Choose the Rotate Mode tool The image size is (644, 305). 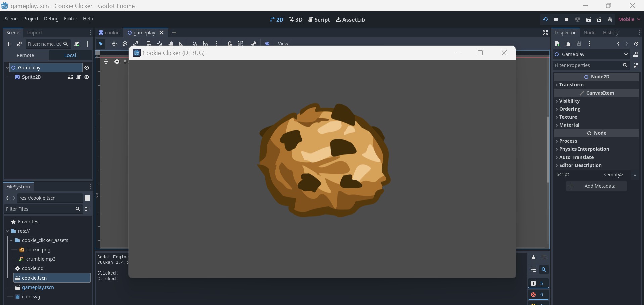125,44
